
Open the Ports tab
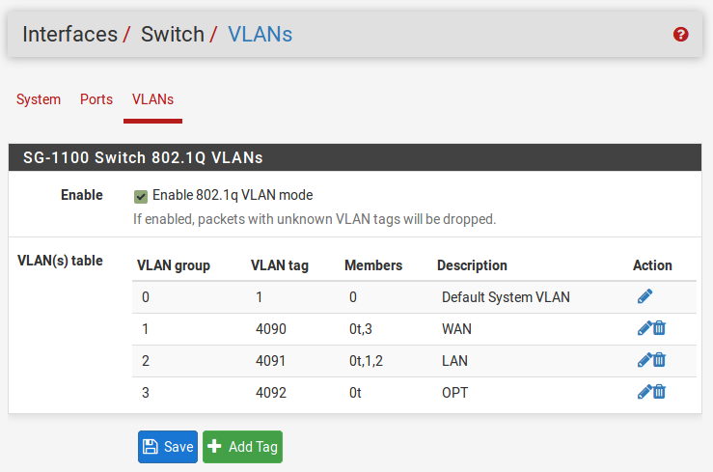pos(96,99)
